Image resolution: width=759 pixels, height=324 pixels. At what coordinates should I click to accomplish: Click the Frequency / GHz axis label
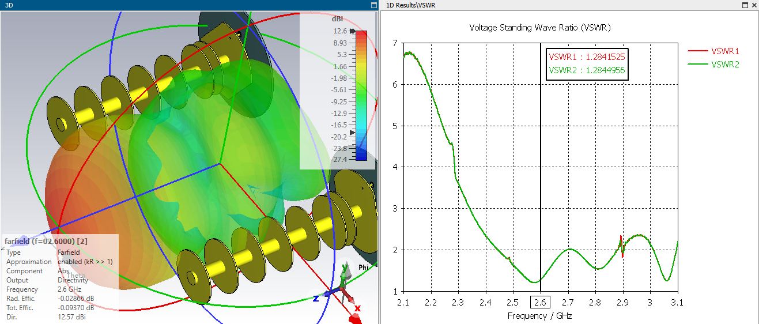point(540,316)
